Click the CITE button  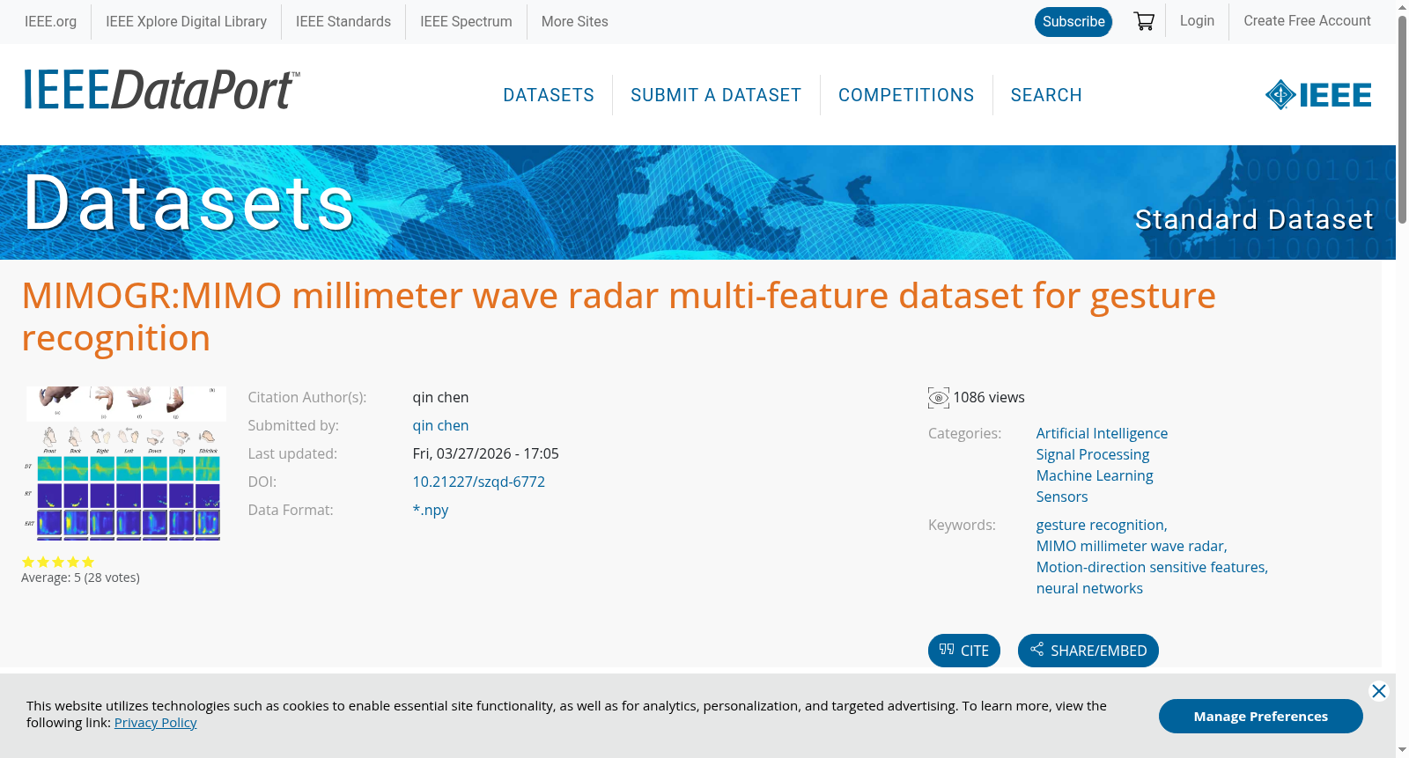coord(964,651)
